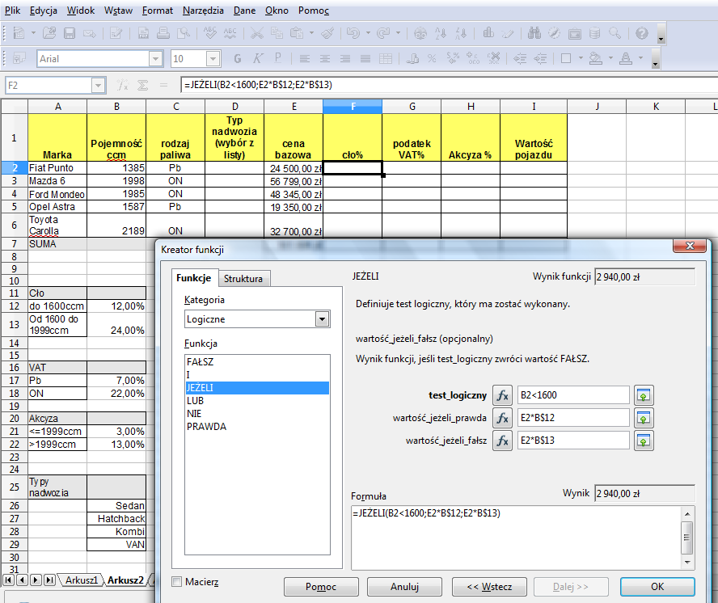Open the Paste options dropdown arrow
The width and height of the screenshot is (718, 603).
click(x=312, y=33)
